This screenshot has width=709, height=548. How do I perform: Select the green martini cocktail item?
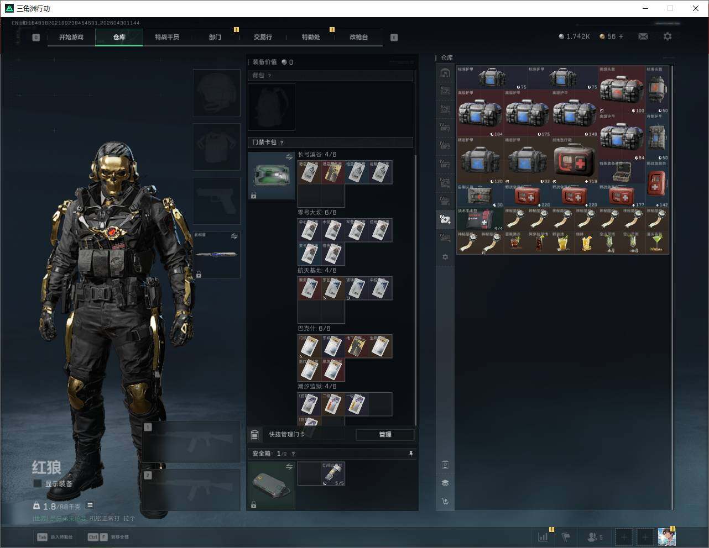point(657,243)
